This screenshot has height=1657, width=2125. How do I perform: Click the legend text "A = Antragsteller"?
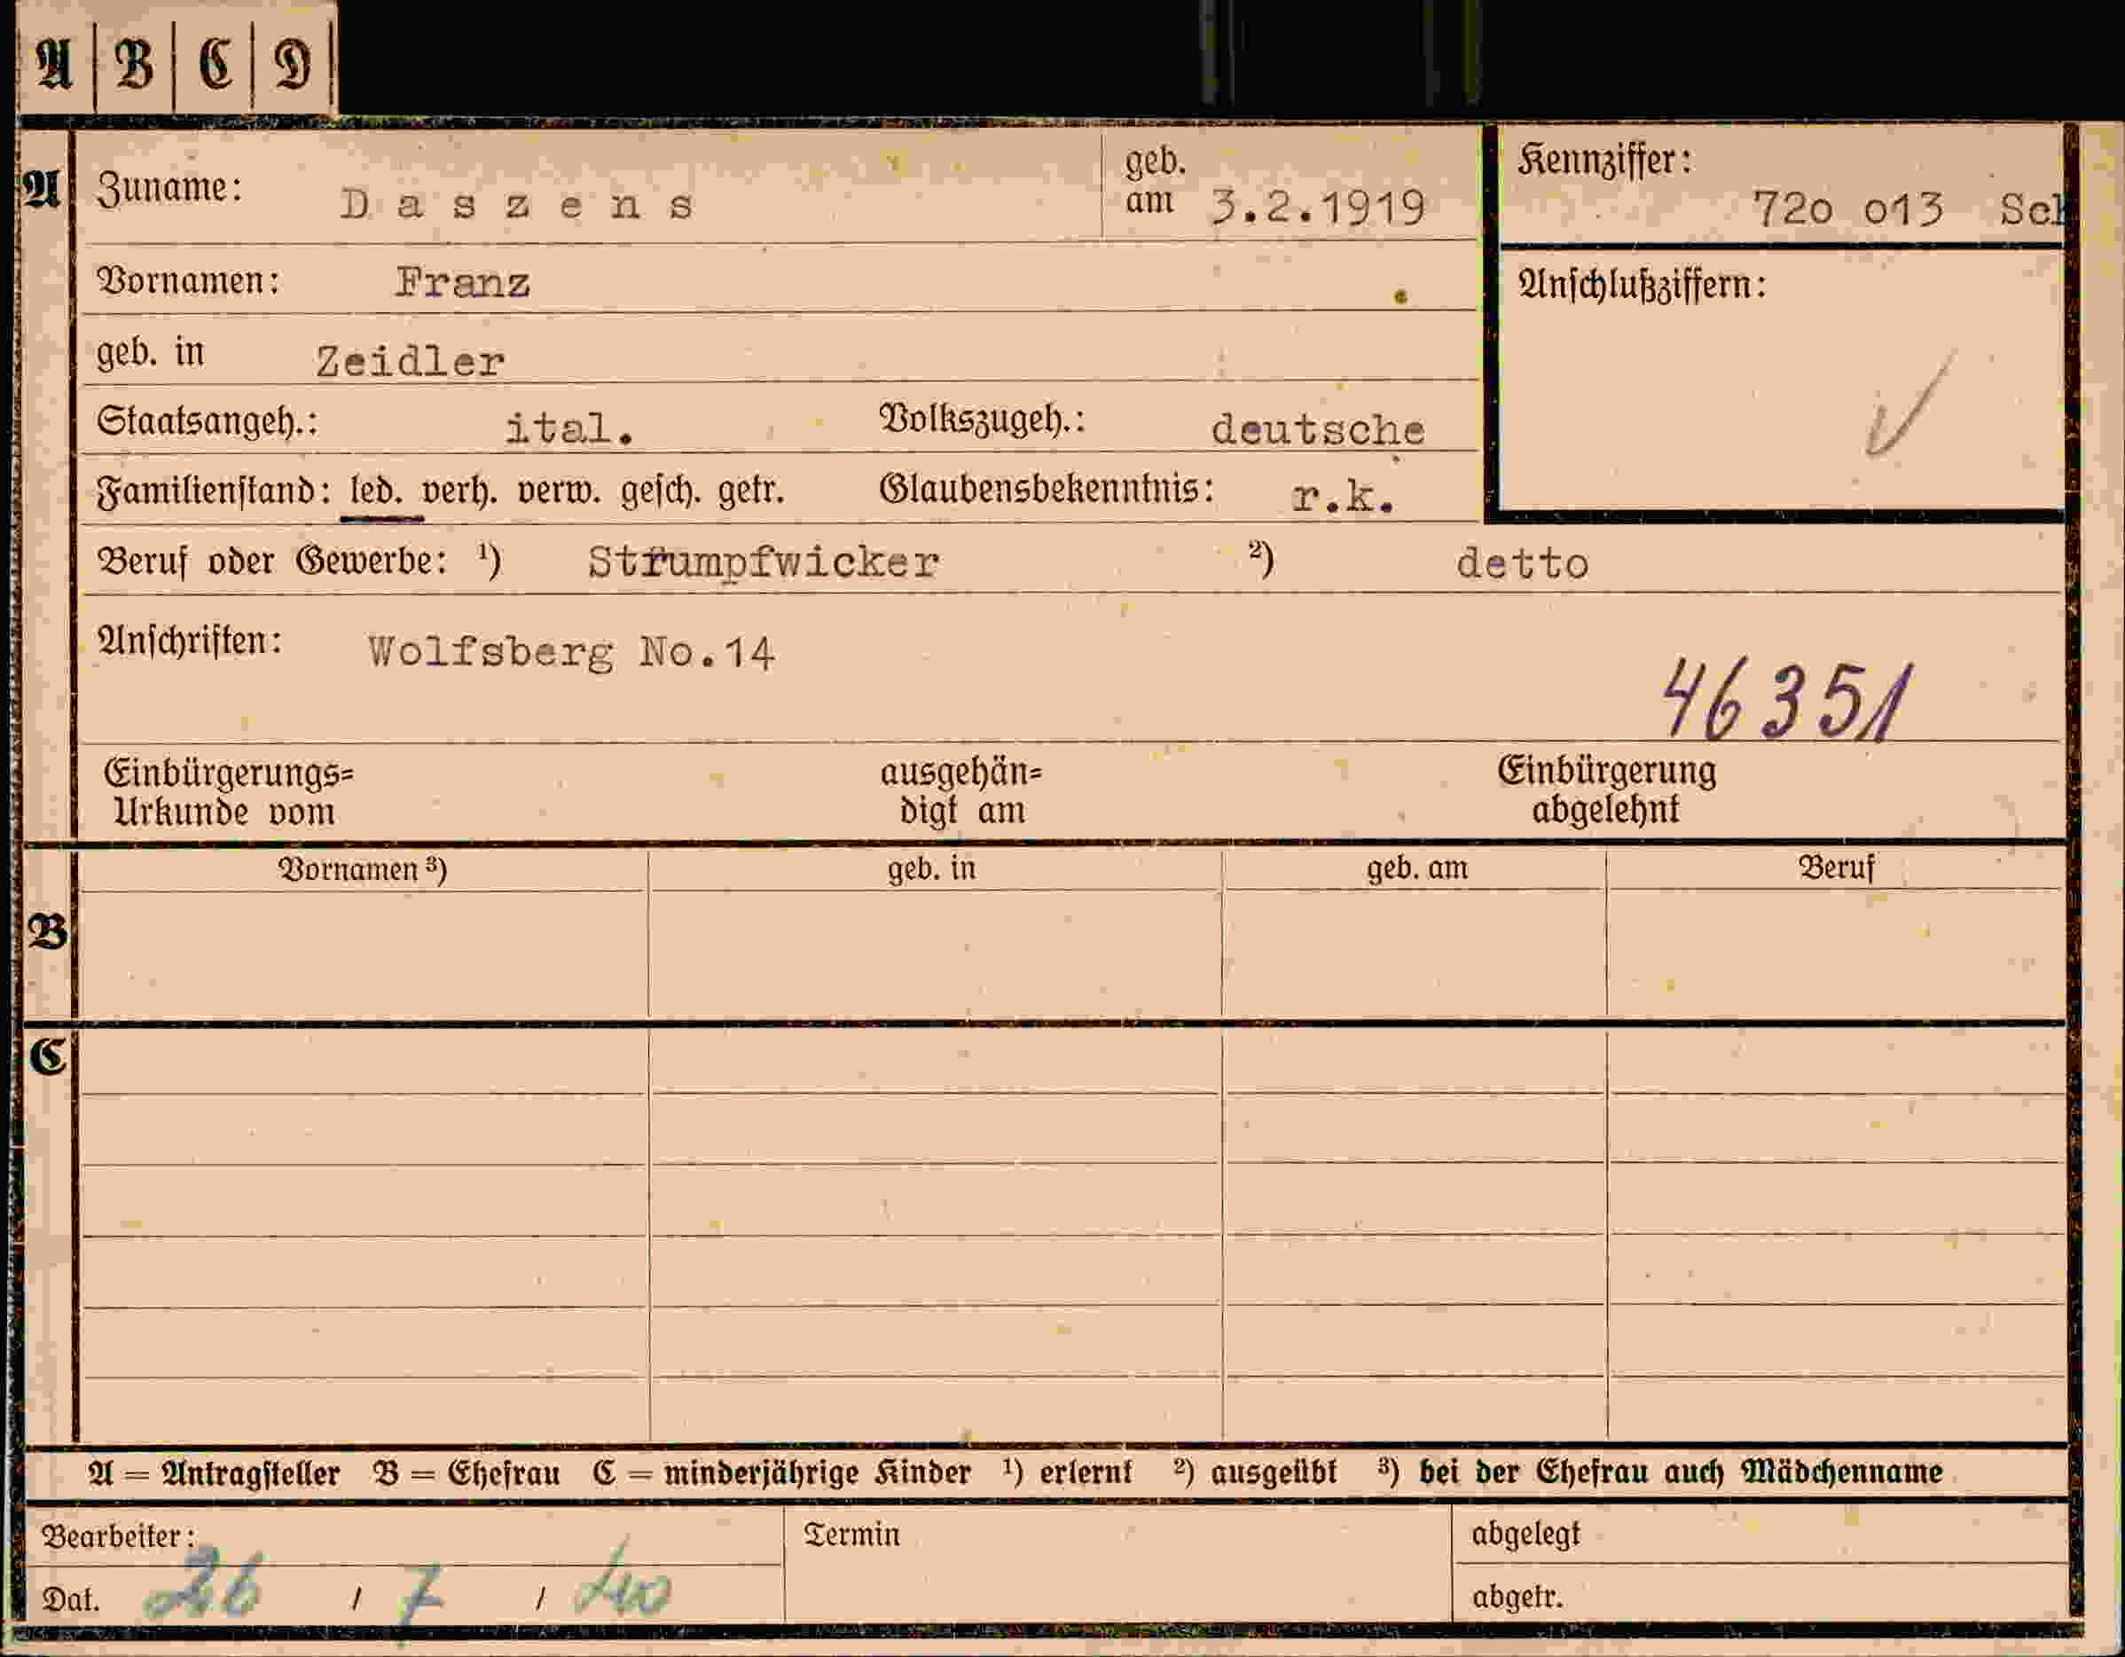[x=214, y=1474]
